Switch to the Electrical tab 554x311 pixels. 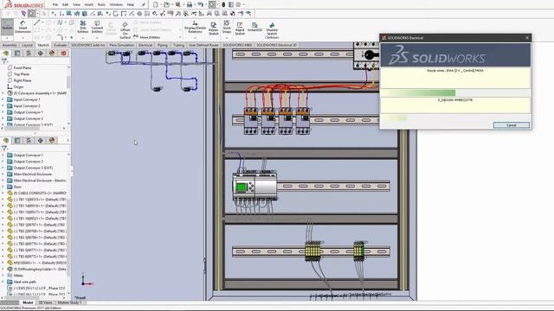tap(145, 45)
